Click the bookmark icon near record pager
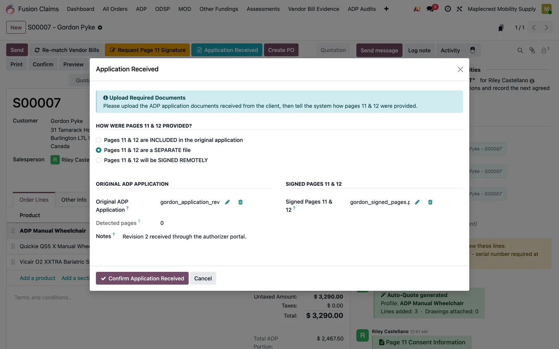 (501, 28)
